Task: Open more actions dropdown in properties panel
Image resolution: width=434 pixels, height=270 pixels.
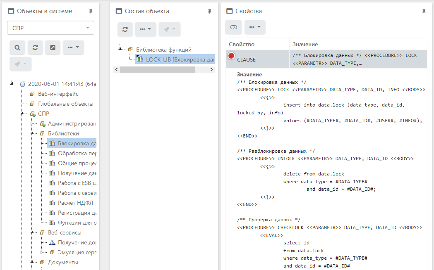Action: [255, 27]
